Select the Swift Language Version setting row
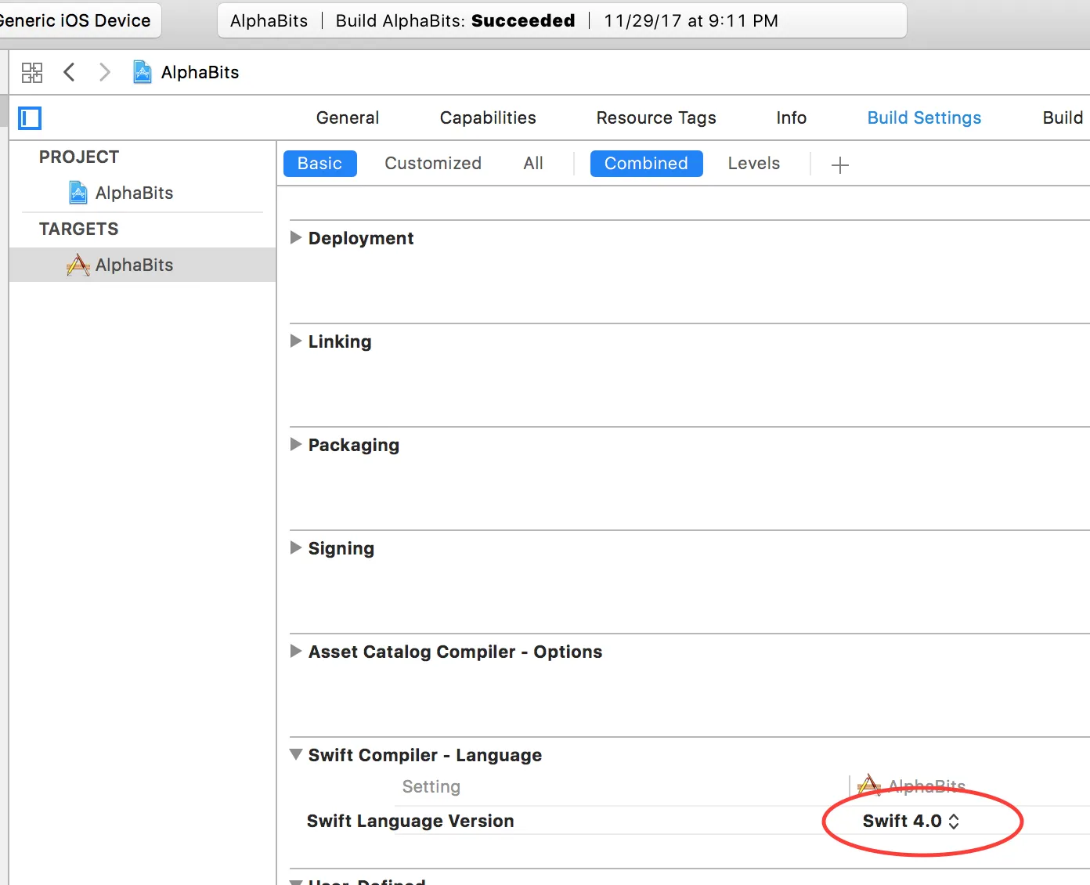Screen dimensions: 1090x885 689,821
